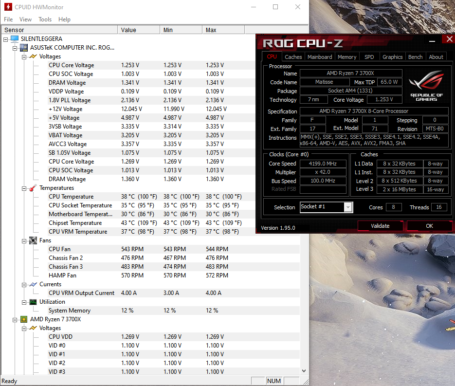
Task: Collapse the Temperatures group
Action: [x=24, y=188]
